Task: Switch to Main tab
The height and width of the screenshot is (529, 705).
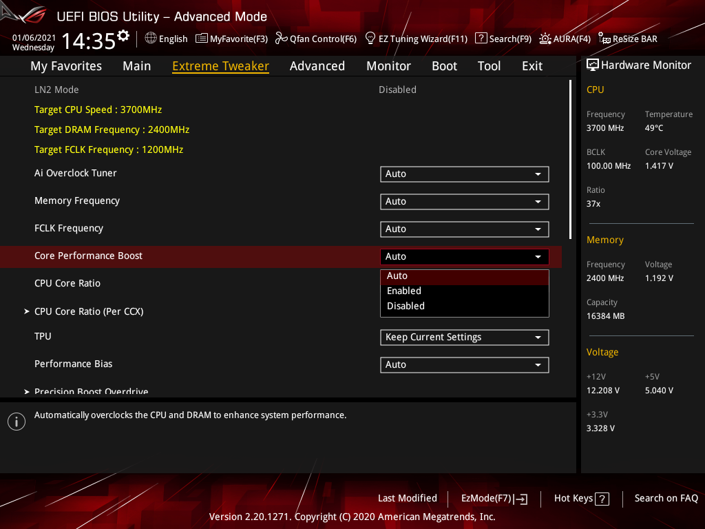Action: tap(137, 66)
